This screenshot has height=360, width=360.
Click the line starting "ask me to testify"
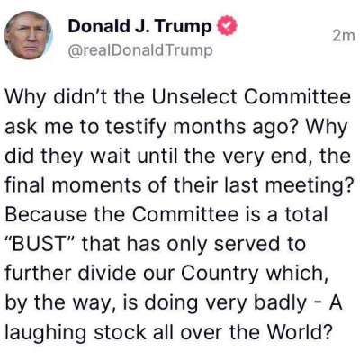click(175, 128)
